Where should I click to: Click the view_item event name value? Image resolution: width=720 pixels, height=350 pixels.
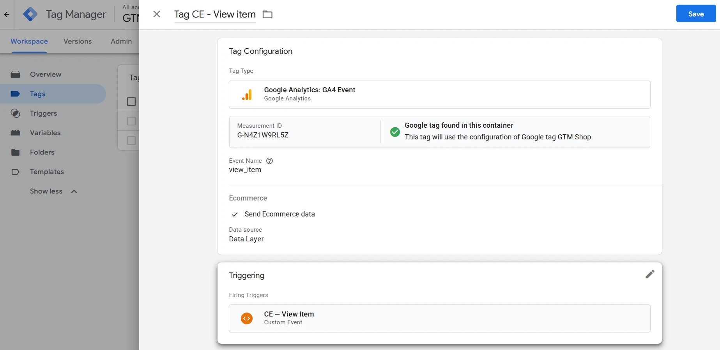(x=245, y=170)
